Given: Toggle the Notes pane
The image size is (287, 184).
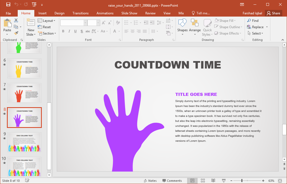Looking at the screenshot, I should click(x=150, y=181).
